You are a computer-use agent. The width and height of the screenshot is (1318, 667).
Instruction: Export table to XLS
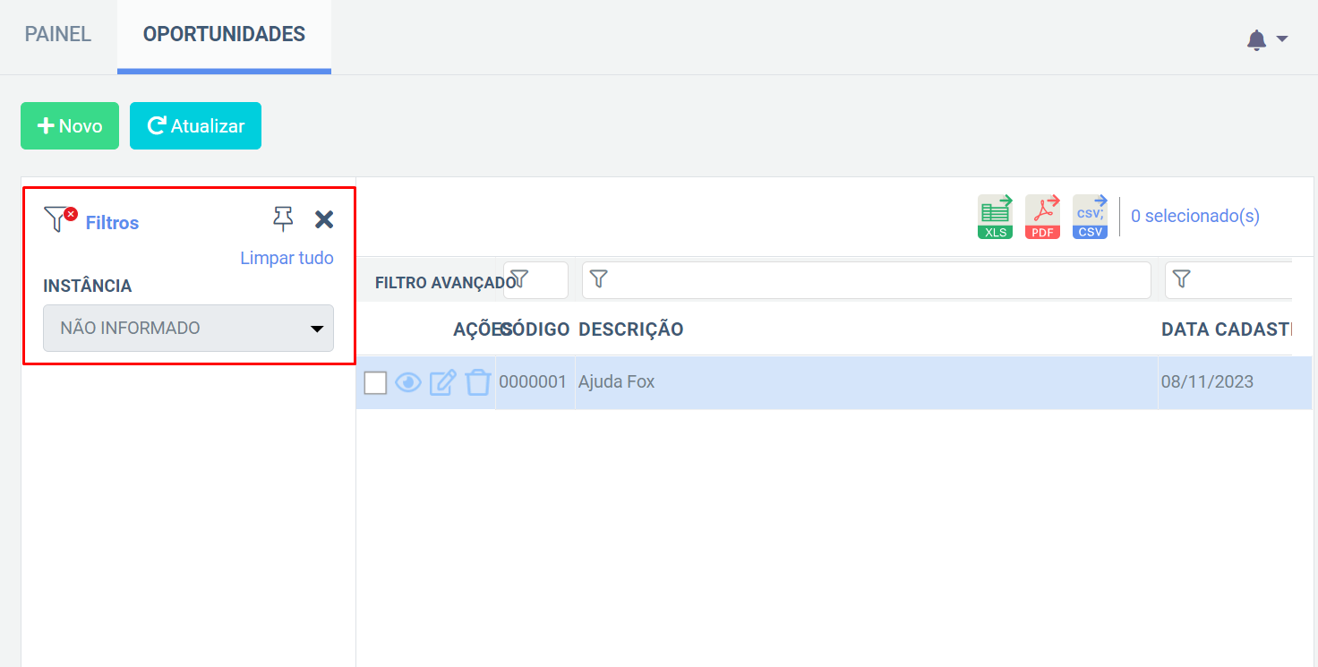(996, 217)
